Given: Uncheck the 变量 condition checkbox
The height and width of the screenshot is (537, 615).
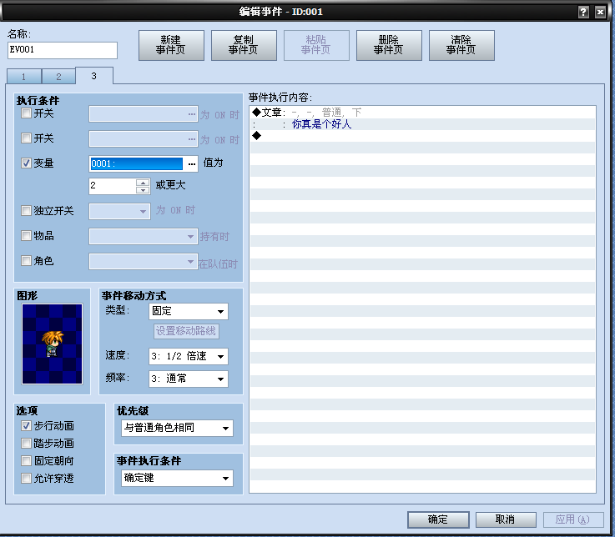Looking at the screenshot, I should point(26,163).
